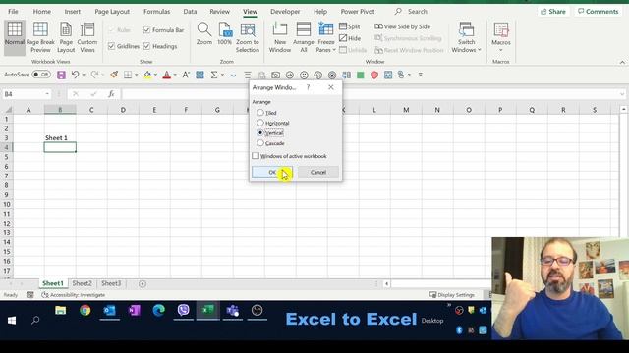Toggle Headings checkbox

(x=146, y=46)
